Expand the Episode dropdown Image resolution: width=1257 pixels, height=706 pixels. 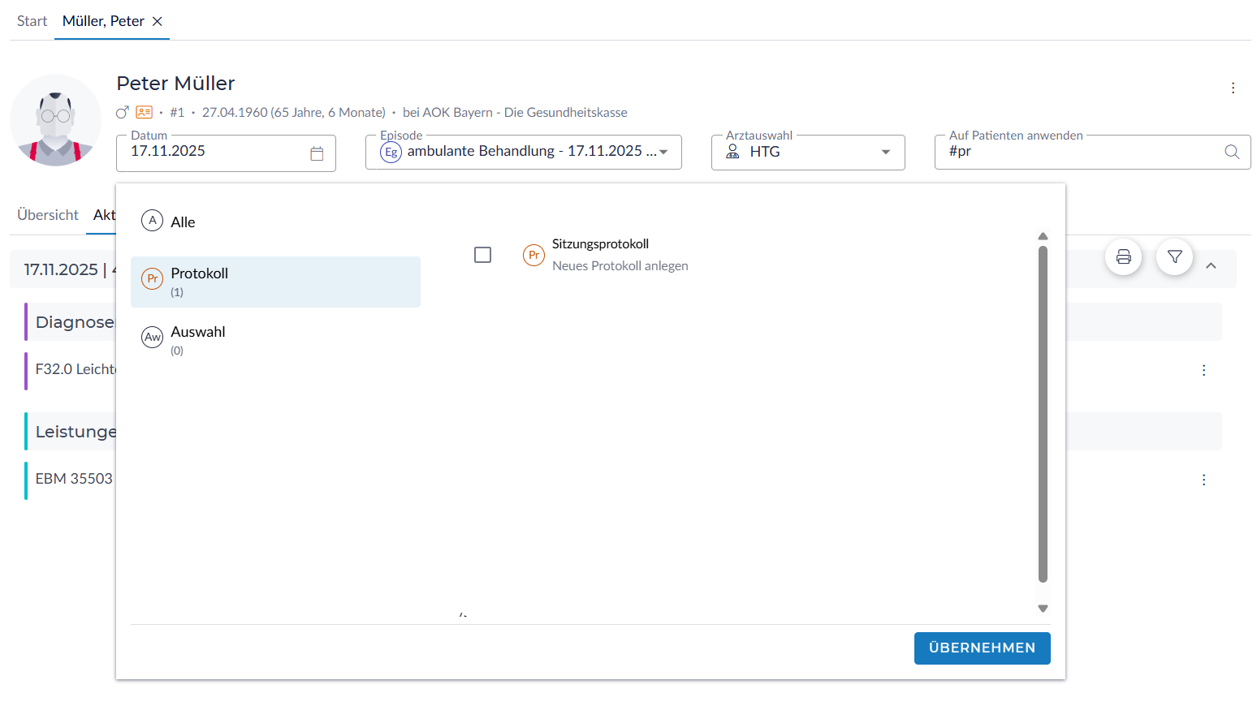coord(663,152)
